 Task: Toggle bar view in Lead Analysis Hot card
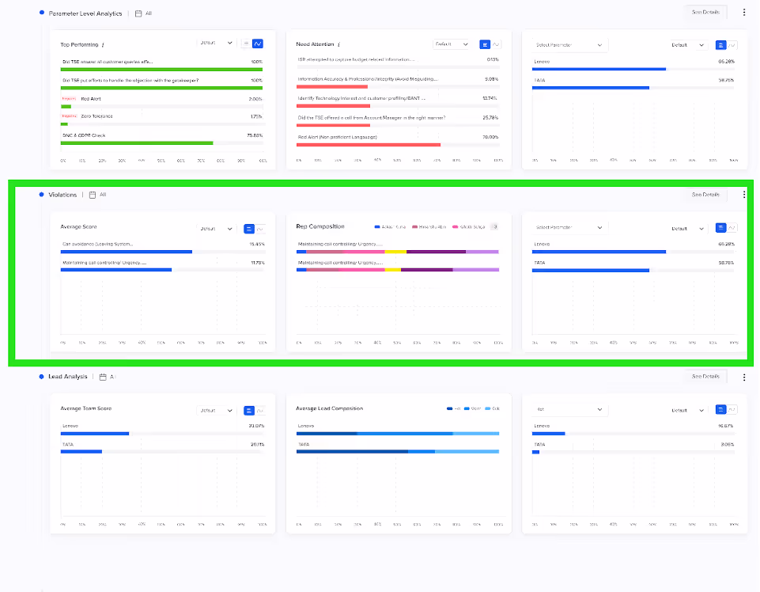tap(720, 409)
